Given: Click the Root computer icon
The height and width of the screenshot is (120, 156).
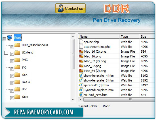Looking at the screenshot, I should (x=10, y=38).
